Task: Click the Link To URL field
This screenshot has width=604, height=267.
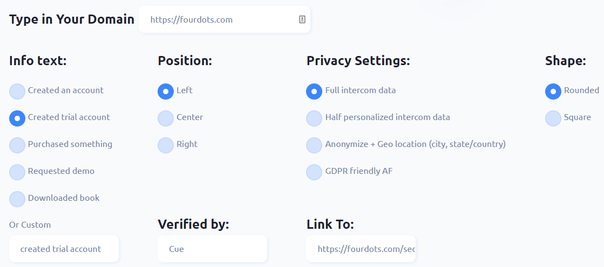Action: (361, 249)
